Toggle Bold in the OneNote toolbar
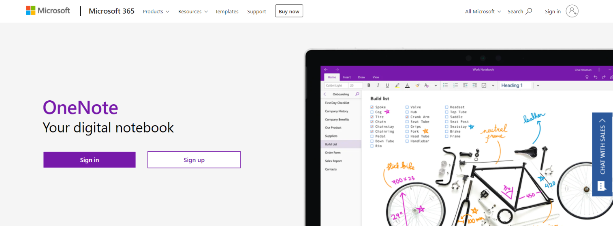 click(369, 85)
